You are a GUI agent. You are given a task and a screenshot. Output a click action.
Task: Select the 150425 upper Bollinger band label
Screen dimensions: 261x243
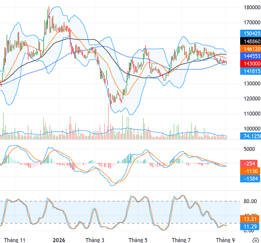[x=250, y=33]
